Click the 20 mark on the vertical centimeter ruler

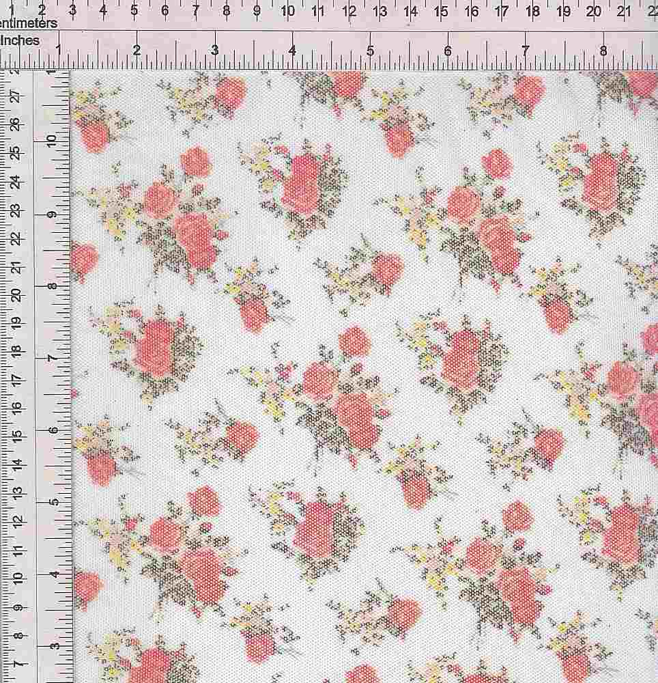click(16, 294)
